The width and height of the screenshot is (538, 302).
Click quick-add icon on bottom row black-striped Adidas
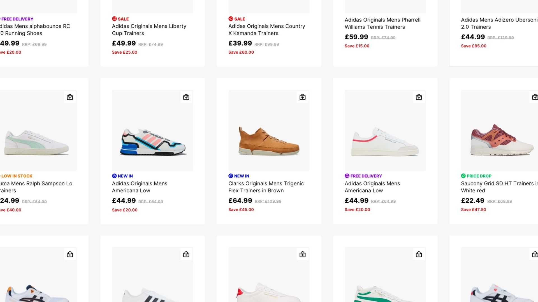pyautogui.click(x=186, y=254)
